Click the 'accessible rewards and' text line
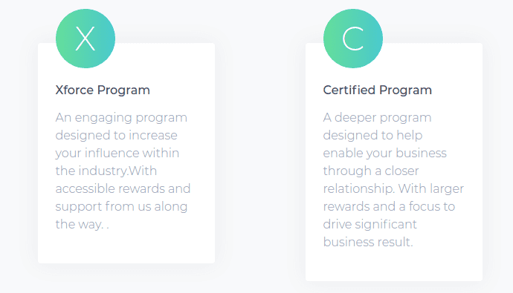Screen dimensions: 513x293 click(x=123, y=188)
